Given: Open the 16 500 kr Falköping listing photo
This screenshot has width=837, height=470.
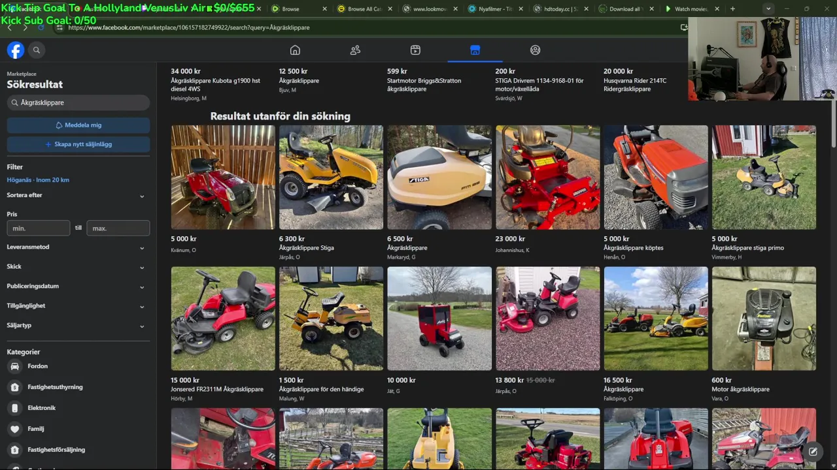Looking at the screenshot, I should pyautogui.click(x=656, y=319).
